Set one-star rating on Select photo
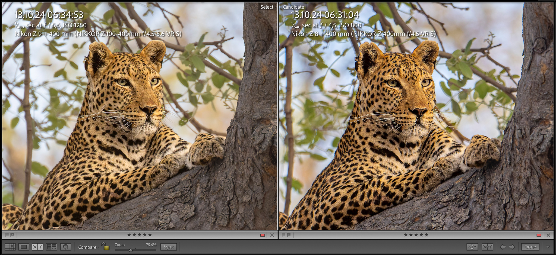Image resolution: width=556 pixels, height=255 pixels. pos(129,235)
